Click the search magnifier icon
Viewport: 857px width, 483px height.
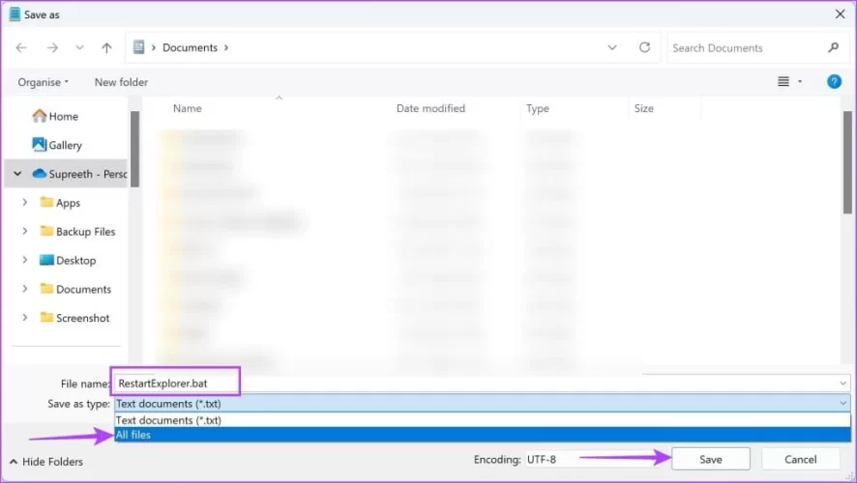(834, 47)
